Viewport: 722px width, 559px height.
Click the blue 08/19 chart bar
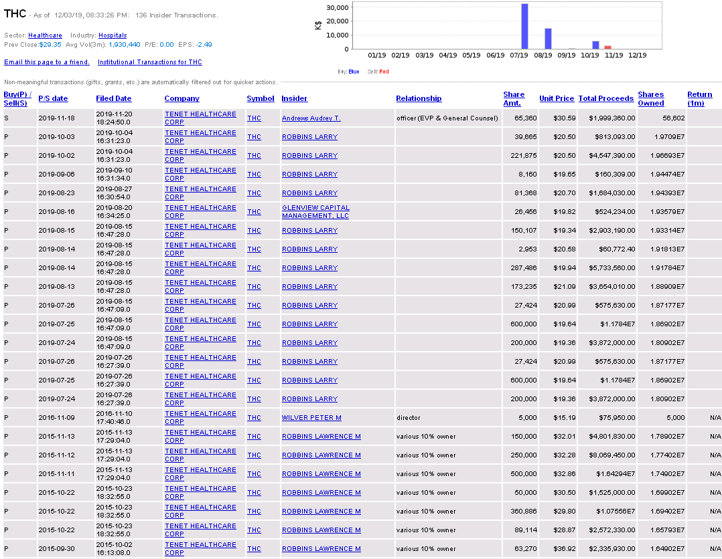click(x=548, y=39)
